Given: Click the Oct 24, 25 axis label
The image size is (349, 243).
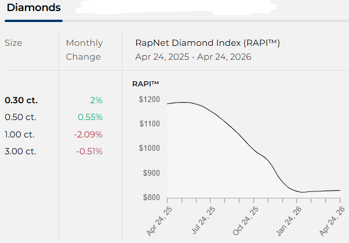Looking at the screenshot, I should tap(246, 221).
